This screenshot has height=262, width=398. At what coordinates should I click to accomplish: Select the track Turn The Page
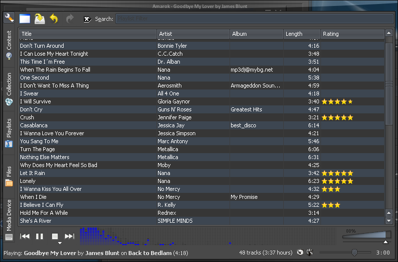[x=202, y=149]
